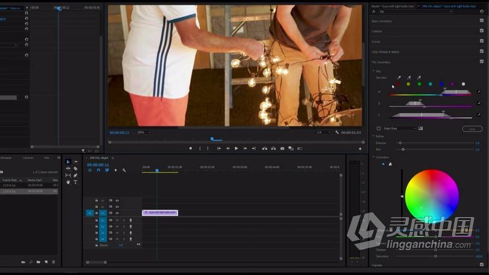Select the Selection tool arrow

(68, 162)
